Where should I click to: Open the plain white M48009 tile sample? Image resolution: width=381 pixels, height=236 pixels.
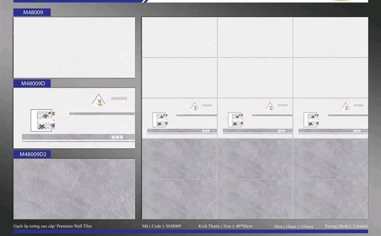coord(74,48)
